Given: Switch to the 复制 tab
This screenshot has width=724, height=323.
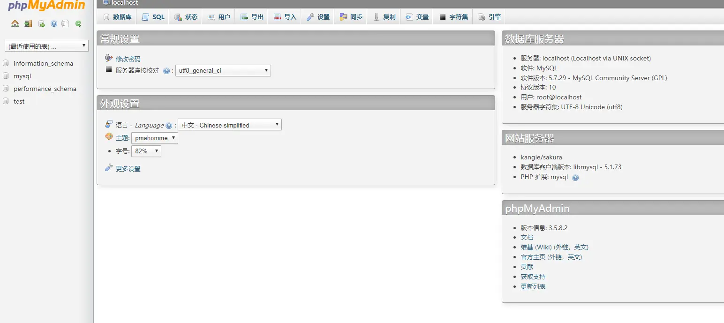Looking at the screenshot, I should pyautogui.click(x=384, y=17).
